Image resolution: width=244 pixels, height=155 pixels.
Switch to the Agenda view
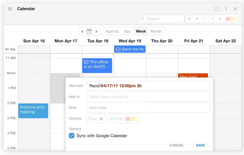click(x=112, y=31)
